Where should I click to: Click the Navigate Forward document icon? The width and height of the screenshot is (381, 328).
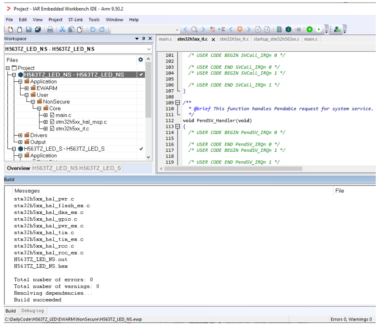(267, 29)
